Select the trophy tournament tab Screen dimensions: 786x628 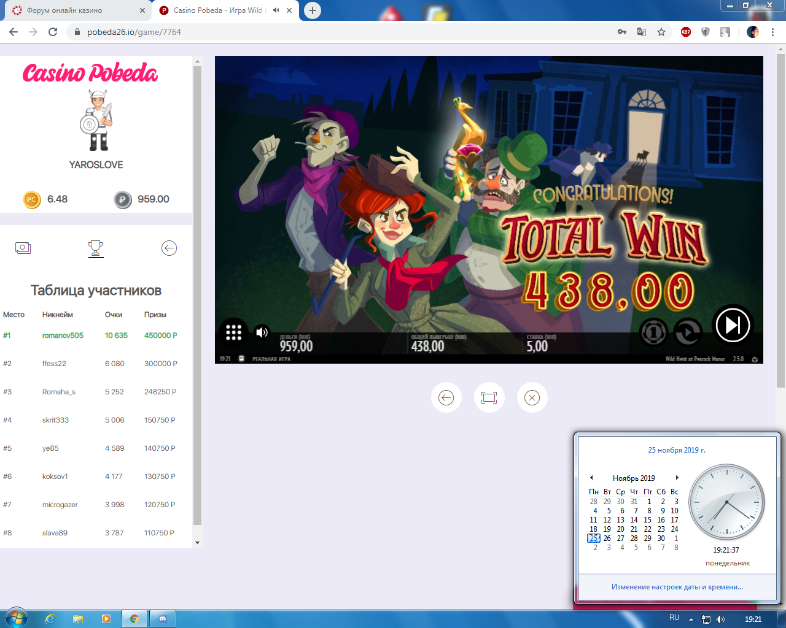pos(96,248)
